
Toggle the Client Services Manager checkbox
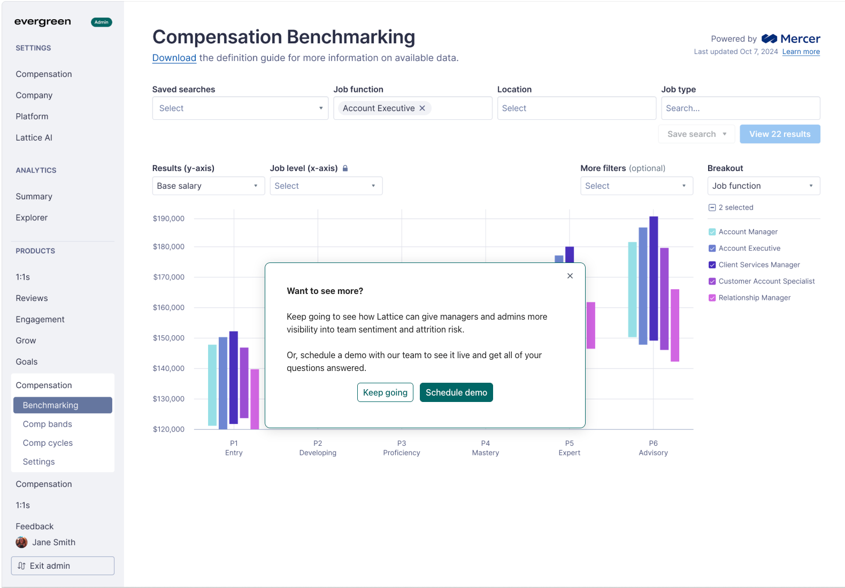coord(712,265)
